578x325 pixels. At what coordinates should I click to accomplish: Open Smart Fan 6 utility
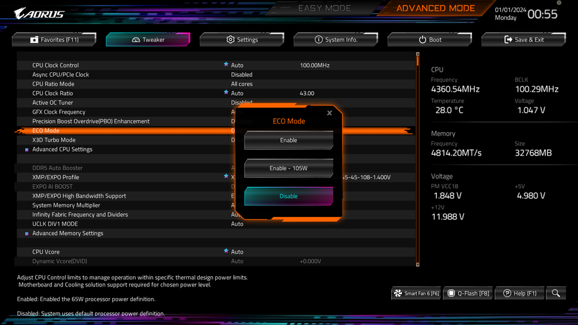[416, 294]
